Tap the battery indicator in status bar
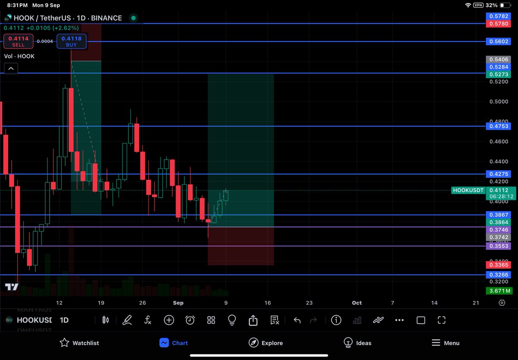This screenshot has width=518, height=360. tap(506, 5)
